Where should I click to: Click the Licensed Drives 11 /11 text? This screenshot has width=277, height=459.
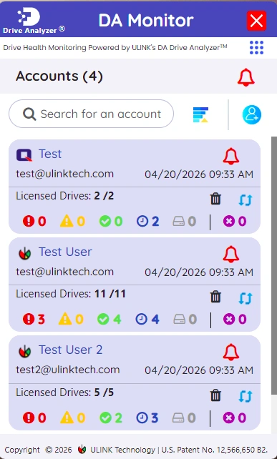tap(71, 294)
